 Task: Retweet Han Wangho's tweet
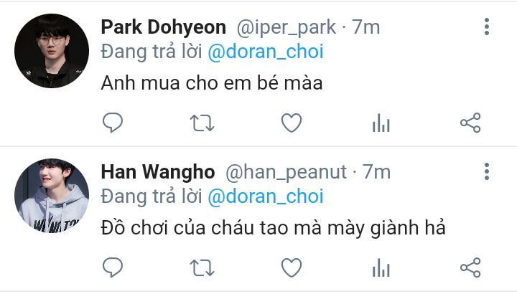(x=202, y=267)
